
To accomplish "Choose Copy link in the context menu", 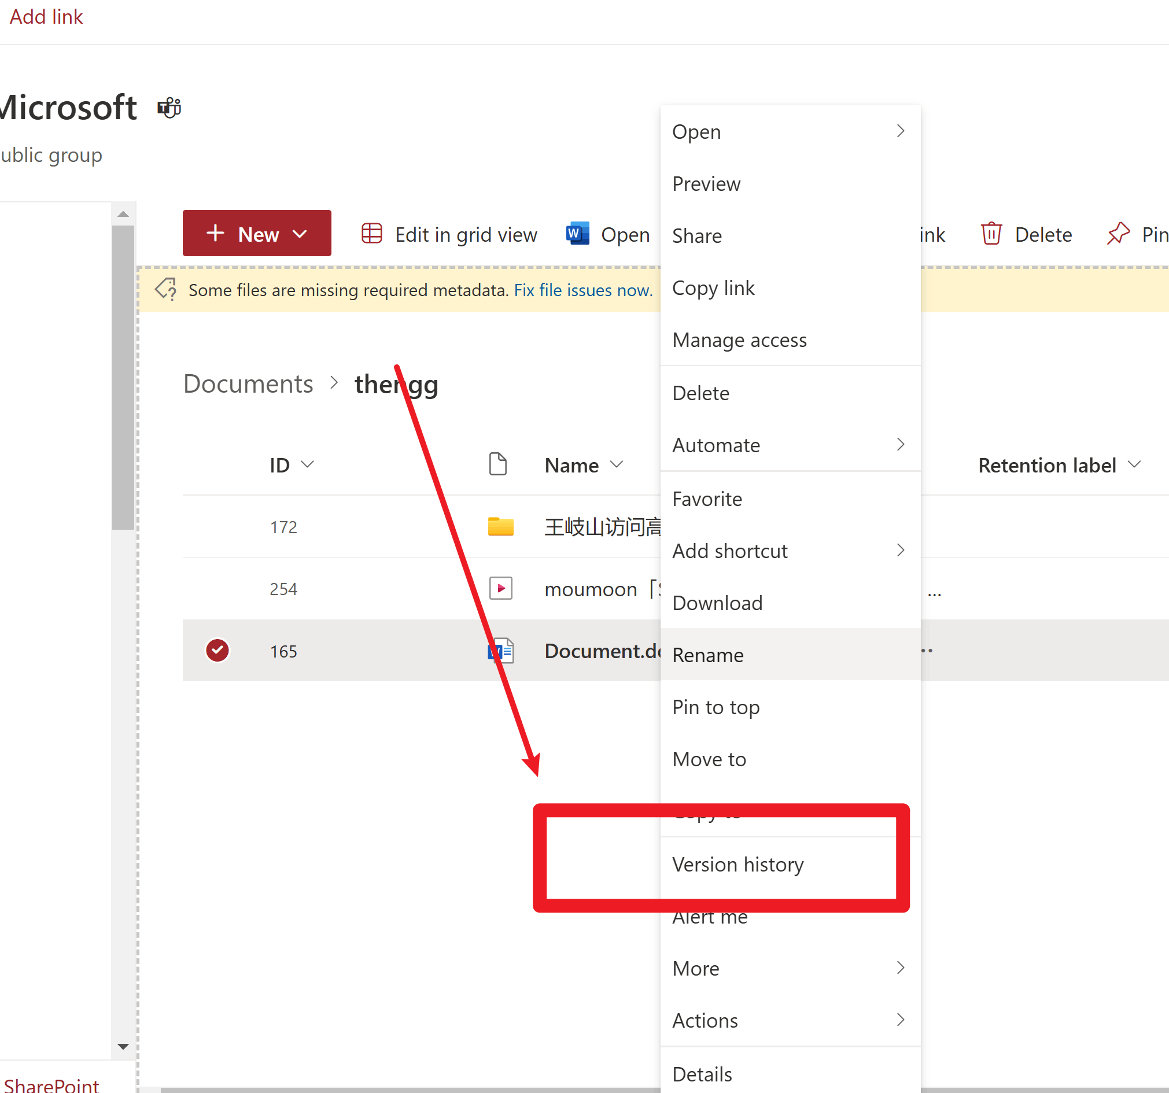I will [790, 287].
